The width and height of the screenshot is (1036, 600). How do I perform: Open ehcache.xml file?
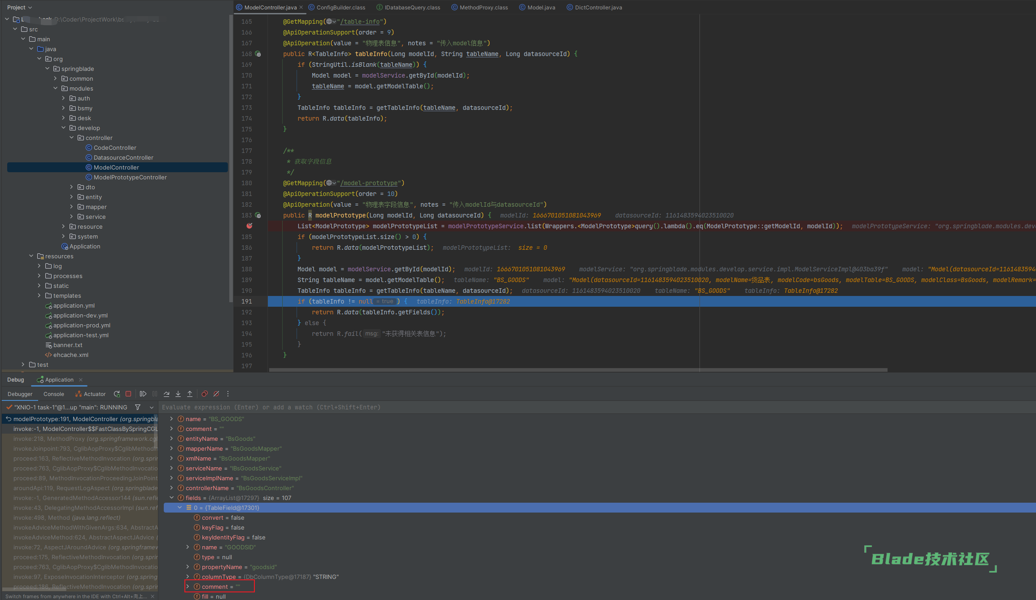[x=71, y=355]
